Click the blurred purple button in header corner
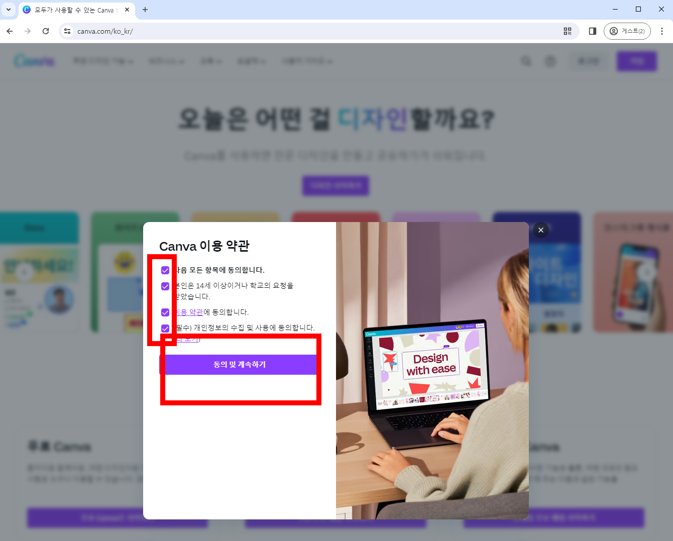673x541 pixels. pos(637,61)
